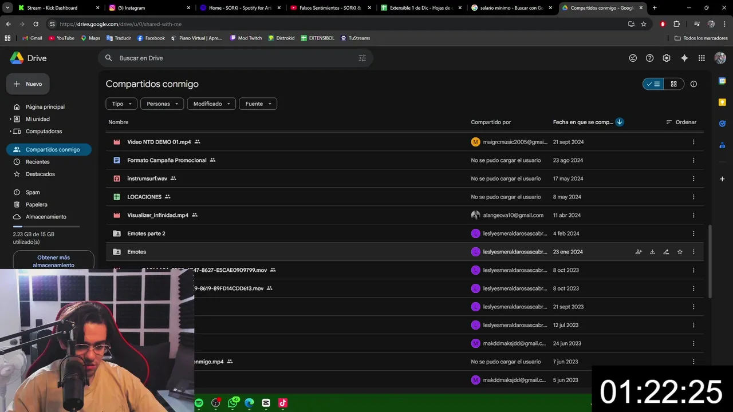
Task: Switch to list layout view
Action: (653, 84)
